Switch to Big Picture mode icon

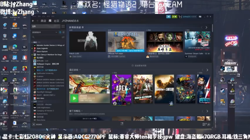(200, 16)
